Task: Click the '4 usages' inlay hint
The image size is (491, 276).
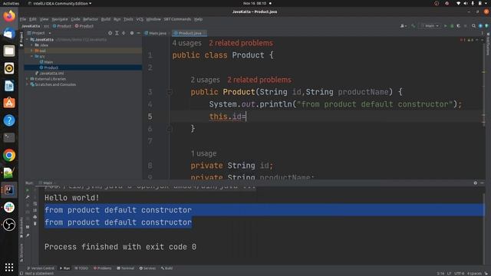Action: tap(186, 43)
